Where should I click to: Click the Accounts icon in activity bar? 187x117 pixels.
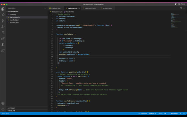point(3,103)
